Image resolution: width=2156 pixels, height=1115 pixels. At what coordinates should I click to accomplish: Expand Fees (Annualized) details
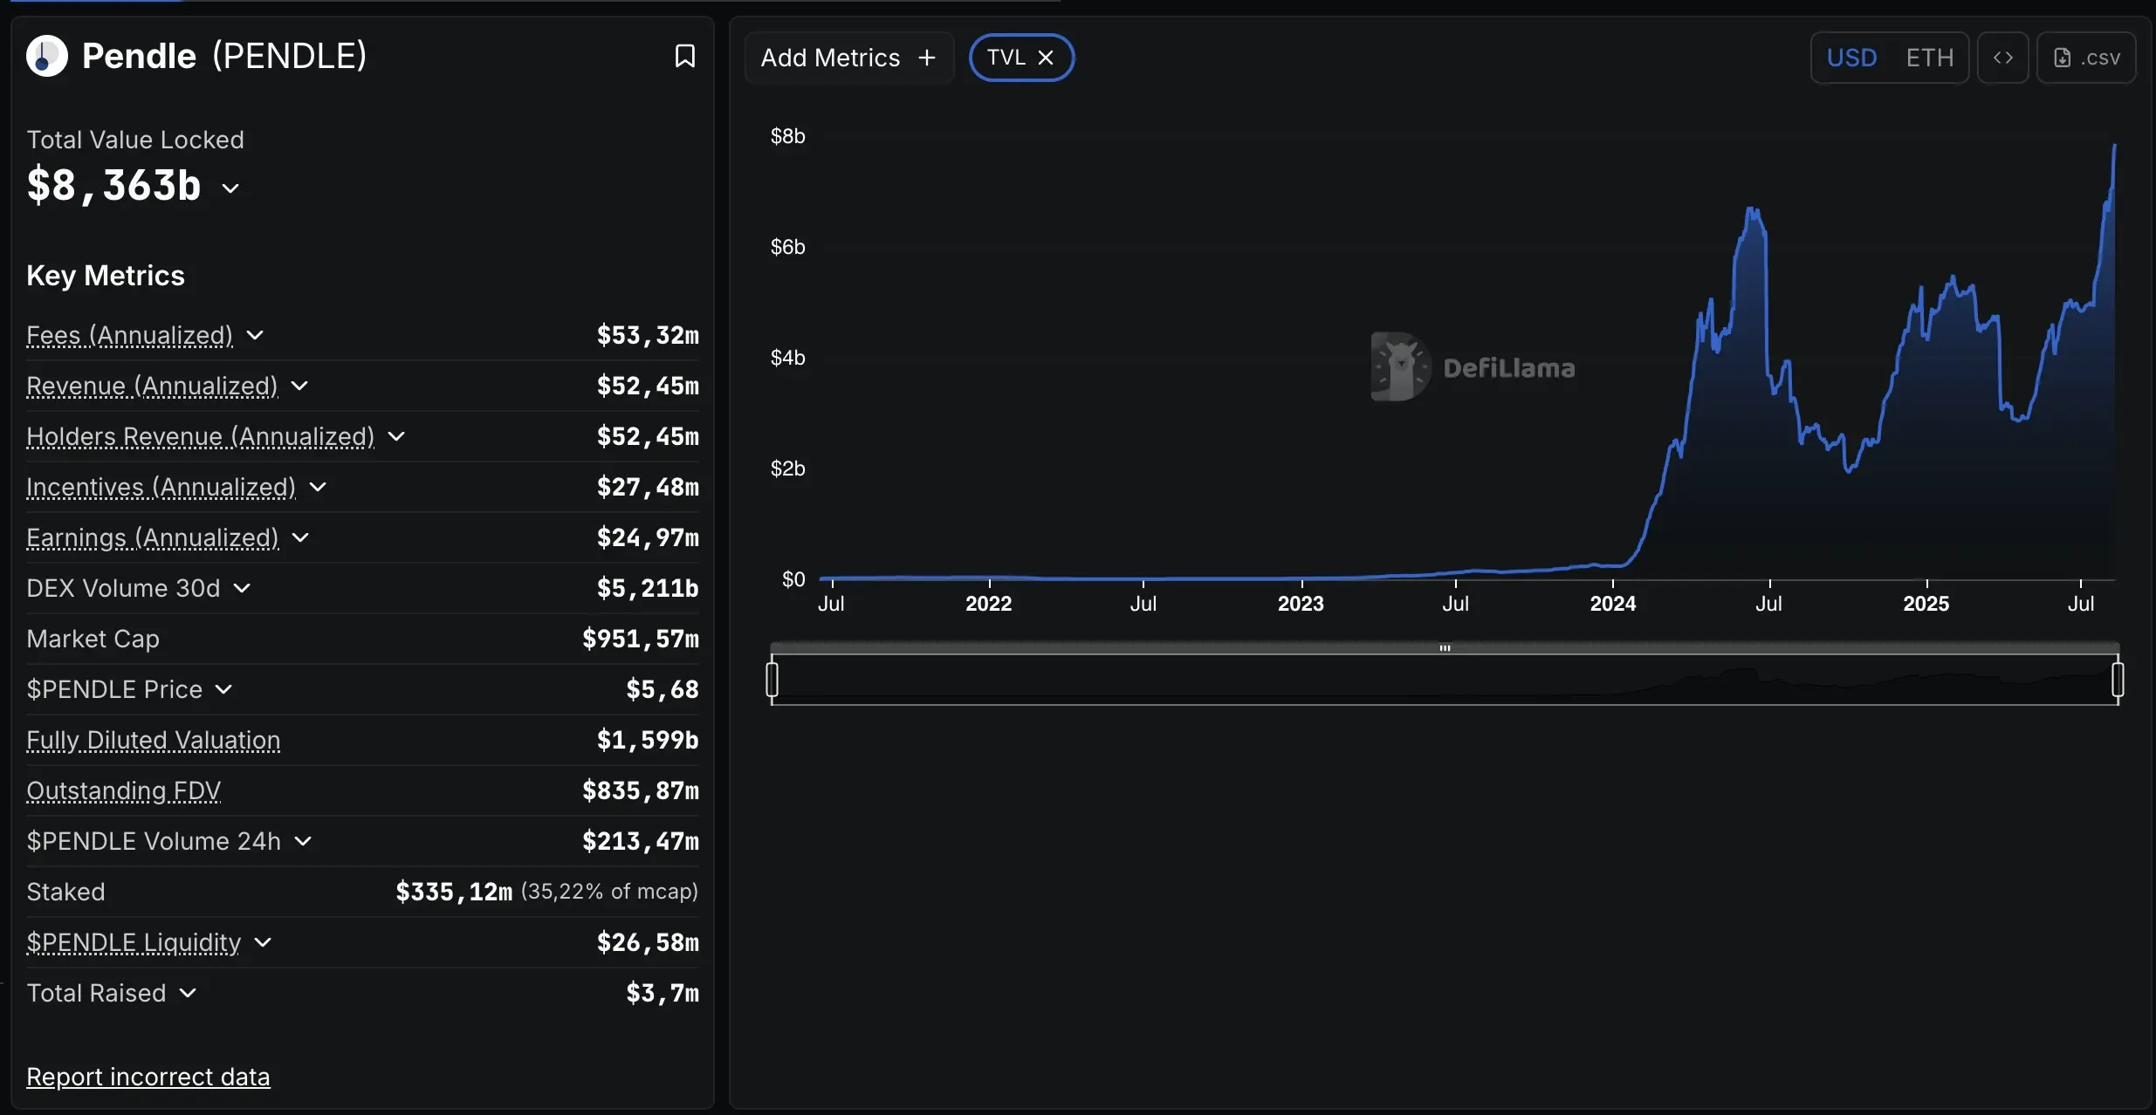click(255, 335)
